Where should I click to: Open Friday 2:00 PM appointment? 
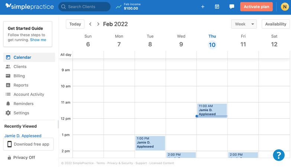243,155
